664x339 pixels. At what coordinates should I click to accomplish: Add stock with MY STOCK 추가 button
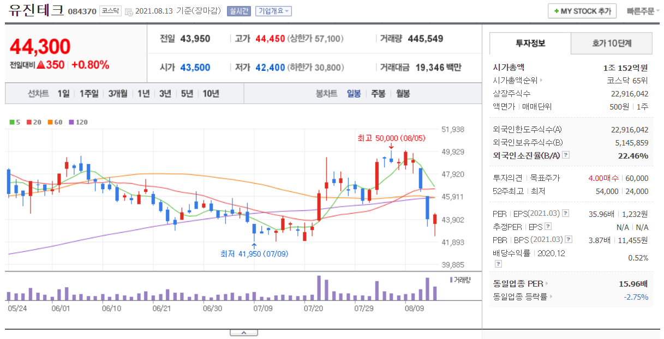(x=582, y=11)
